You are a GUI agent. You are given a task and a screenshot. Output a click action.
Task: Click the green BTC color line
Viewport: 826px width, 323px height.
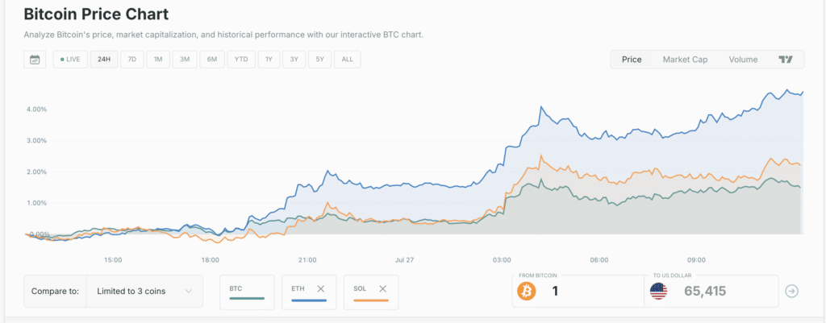pos(247,300)
